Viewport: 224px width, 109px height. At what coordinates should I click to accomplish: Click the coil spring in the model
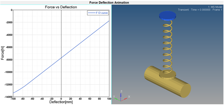(167, 47)
